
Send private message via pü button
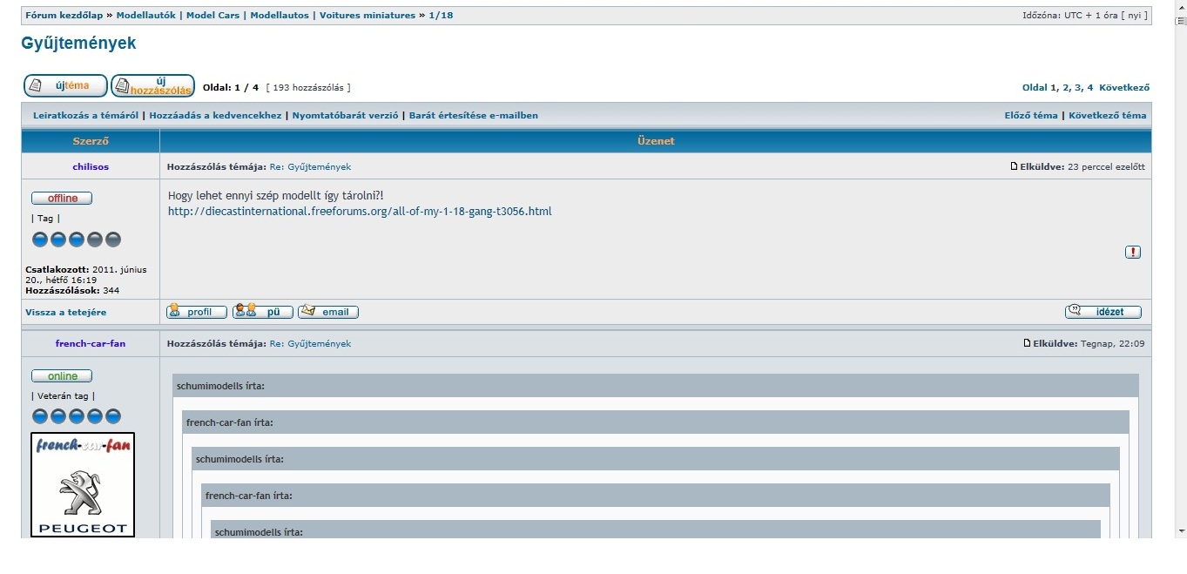(262, 312)
